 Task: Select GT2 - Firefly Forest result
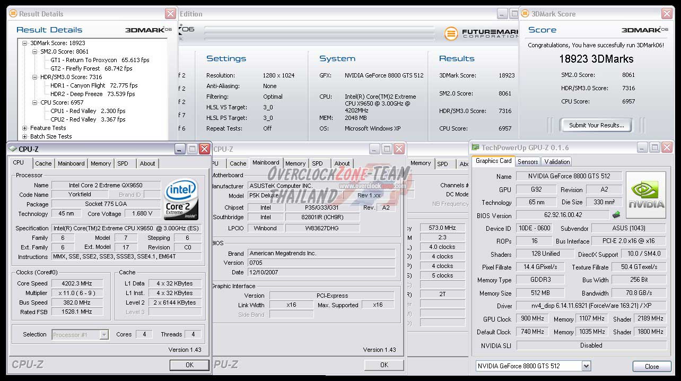[x=91, y=68]
